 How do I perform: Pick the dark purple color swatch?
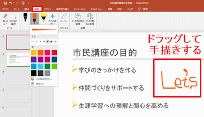pos(34,60)
